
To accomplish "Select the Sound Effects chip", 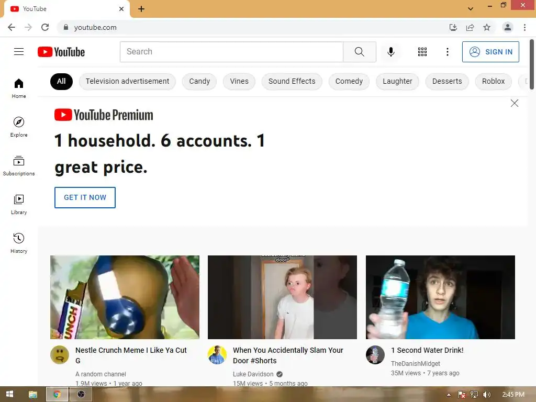I will click(292, 81).
